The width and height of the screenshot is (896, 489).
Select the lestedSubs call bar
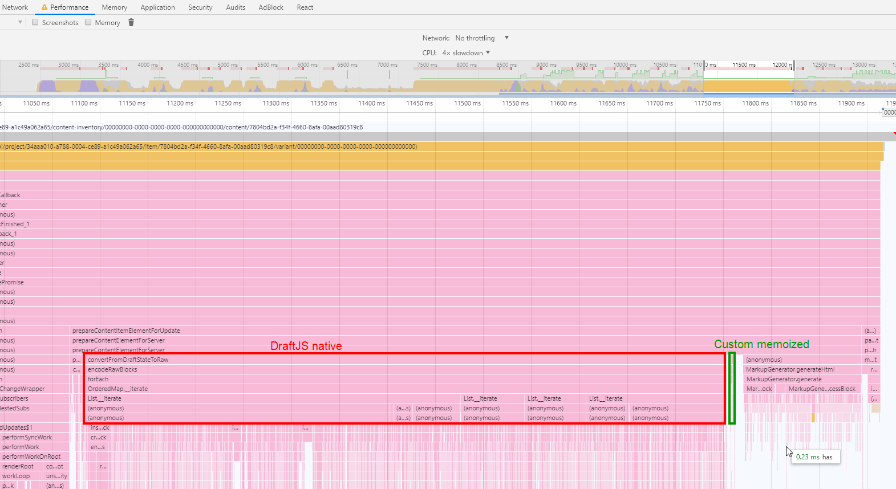pyautogui.click(x=34, y=408)
